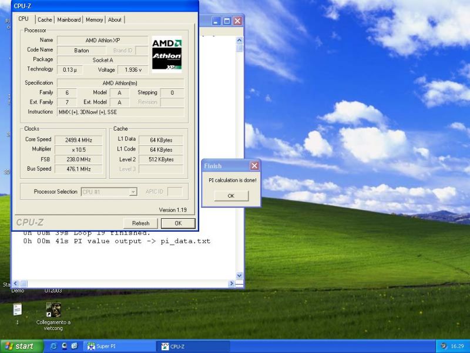This screenshot has height=353, width=470.
Task: Launch Internet Explorer from quick launch
Action: [53, 346]
